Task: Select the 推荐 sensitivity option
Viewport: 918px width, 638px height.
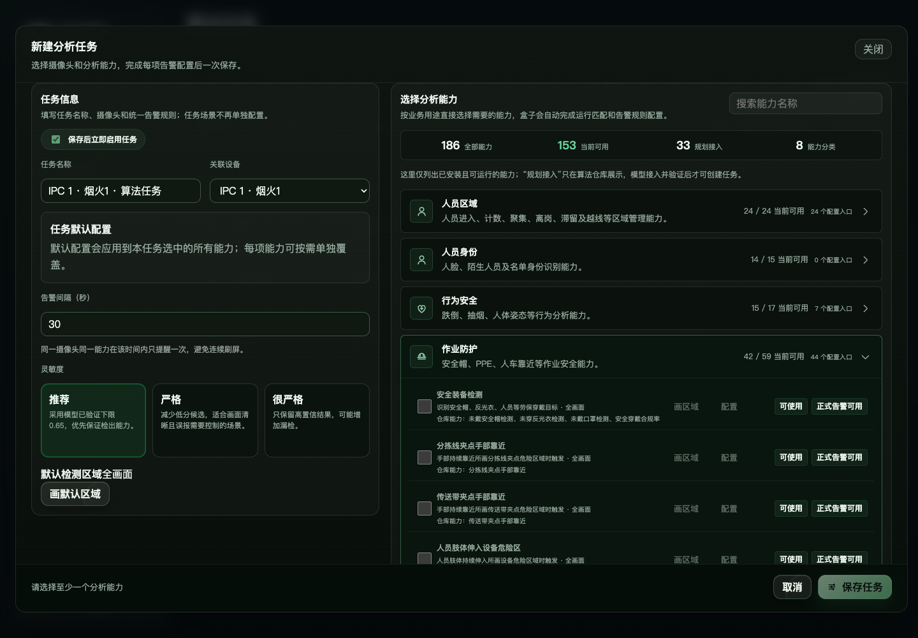Action: coord(93,420)
